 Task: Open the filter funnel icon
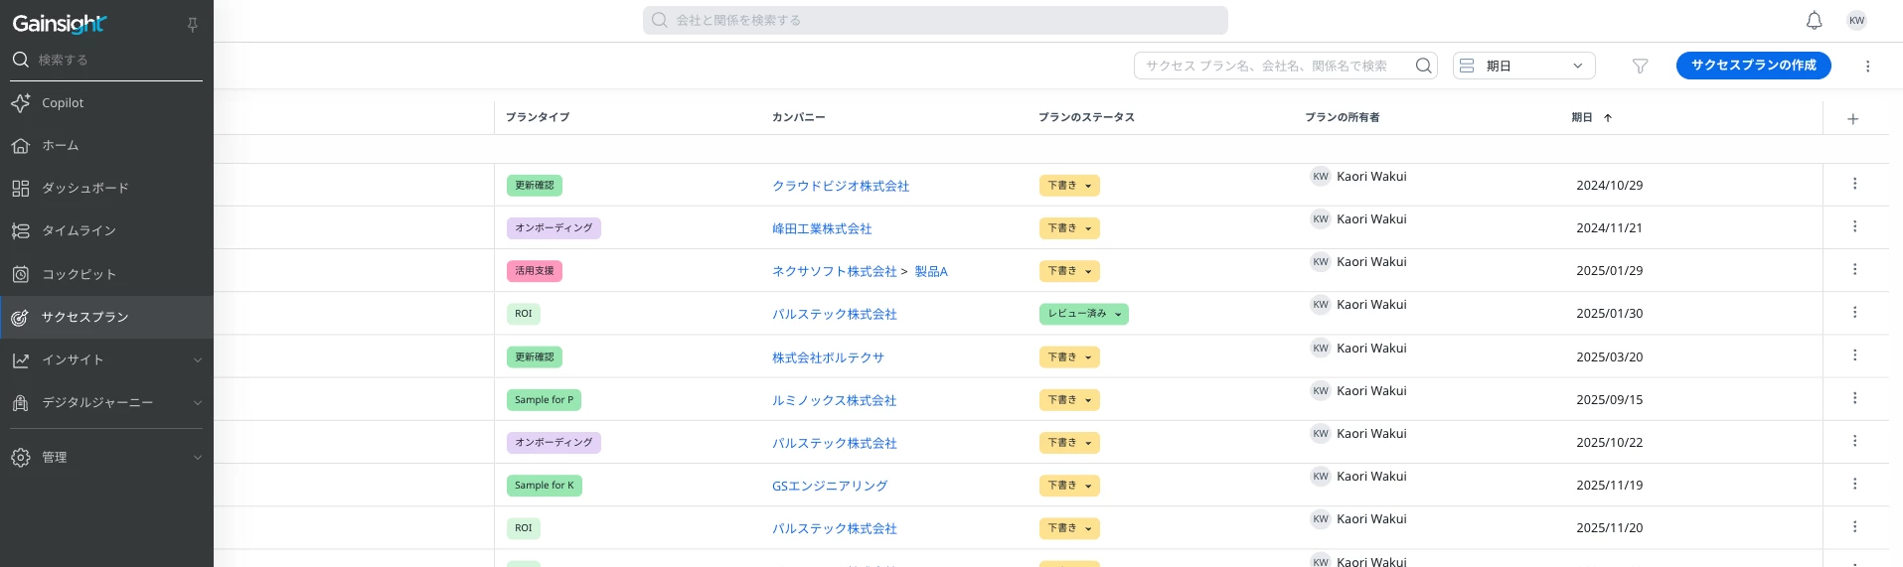(x=1640, y=67)
